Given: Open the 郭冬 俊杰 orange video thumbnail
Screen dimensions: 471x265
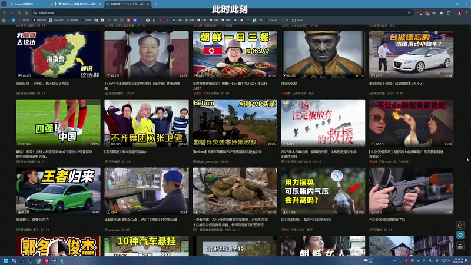Looking at the screenshot, I should pyautogui.click(x=58, y=246).
